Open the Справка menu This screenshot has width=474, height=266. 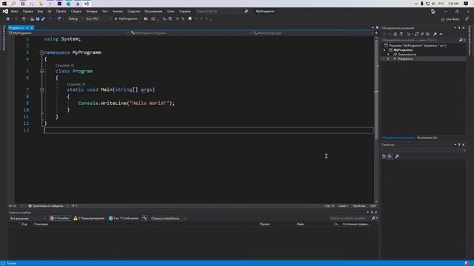184,11
